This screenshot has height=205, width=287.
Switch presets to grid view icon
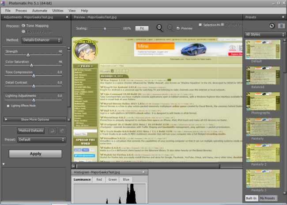(281, 26)
